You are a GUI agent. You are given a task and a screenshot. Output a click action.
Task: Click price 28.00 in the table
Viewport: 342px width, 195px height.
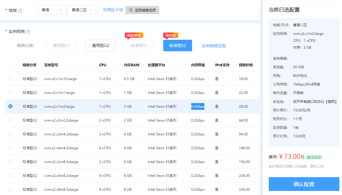tap(243, 106)
